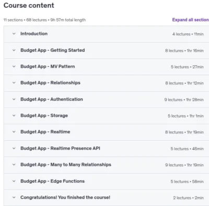Select Congratulations! You finished the course!

(65, 198)
